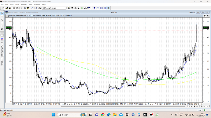211x118 pixels.
Task: Click the Weekly periodicity label
Action: coord(192,12)
